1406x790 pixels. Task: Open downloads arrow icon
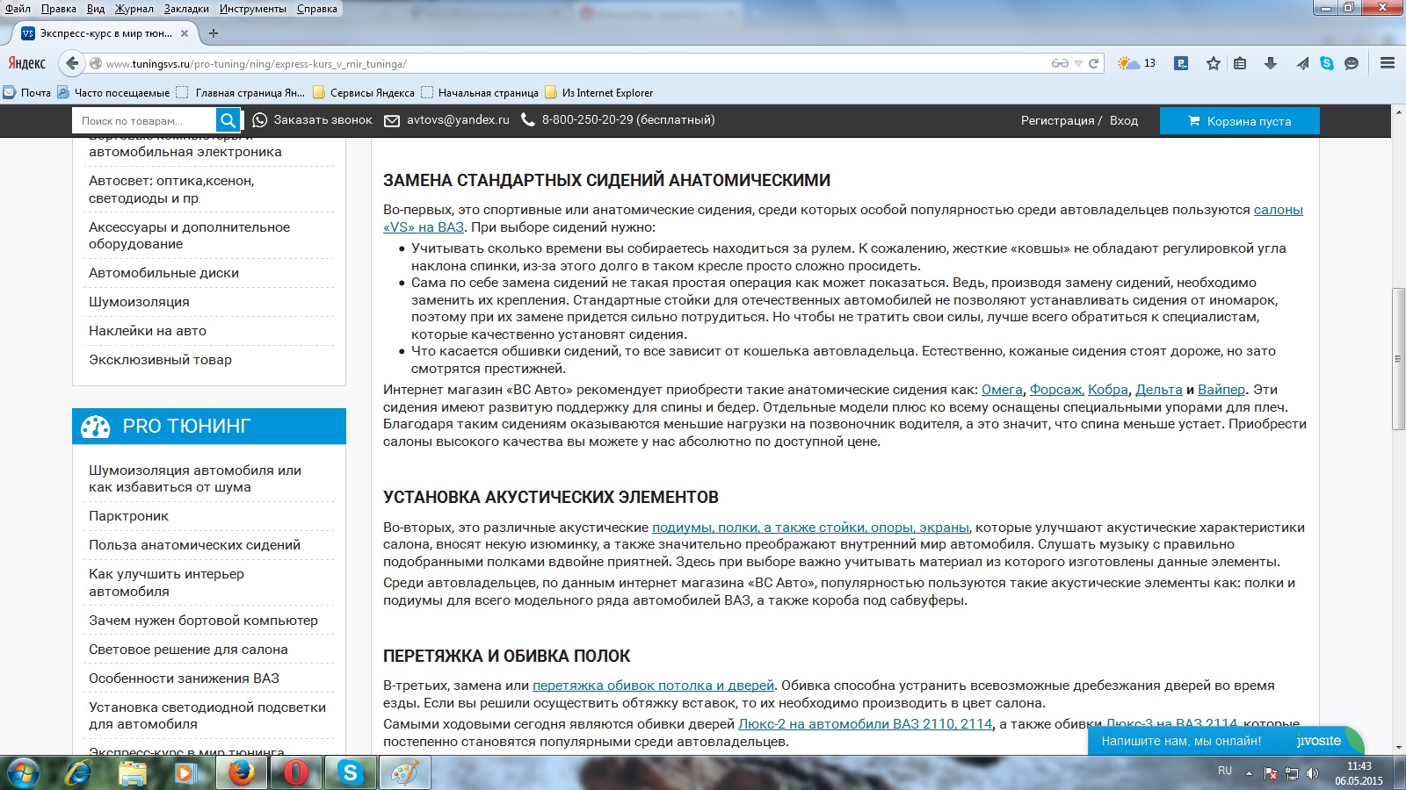point(1270,63)
